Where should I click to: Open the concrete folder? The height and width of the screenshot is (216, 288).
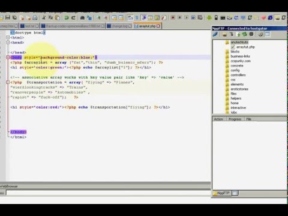tap(237, 65)
